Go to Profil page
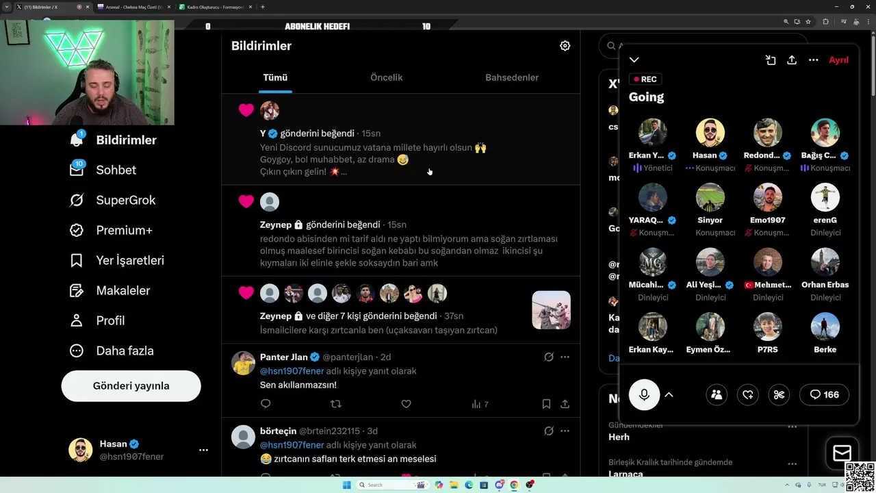The height and width of the screenshot is (493, 876). pyautogui.click(x=97, y=320)
